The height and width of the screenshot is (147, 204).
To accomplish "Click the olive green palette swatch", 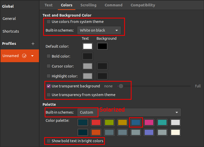I will pyautogui.click(x=109, y=122).
